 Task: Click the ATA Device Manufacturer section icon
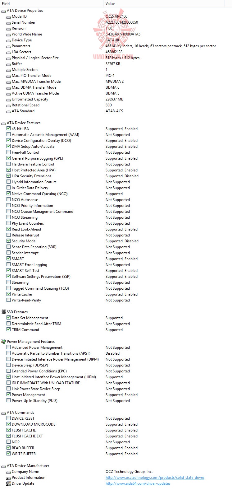[4, 466]
